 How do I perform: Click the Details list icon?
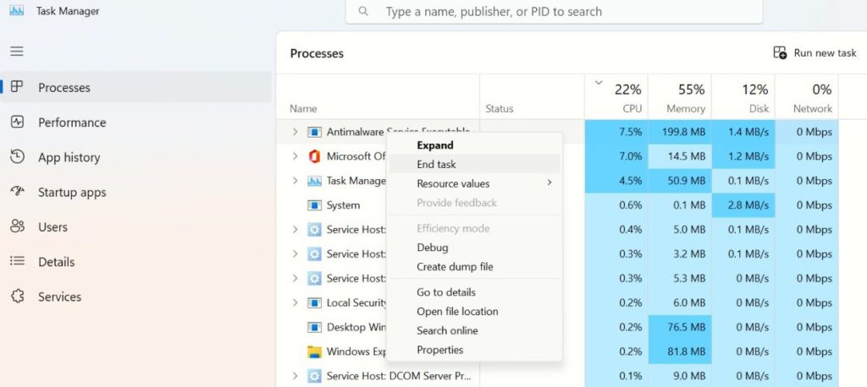click(x=17, y=262)
